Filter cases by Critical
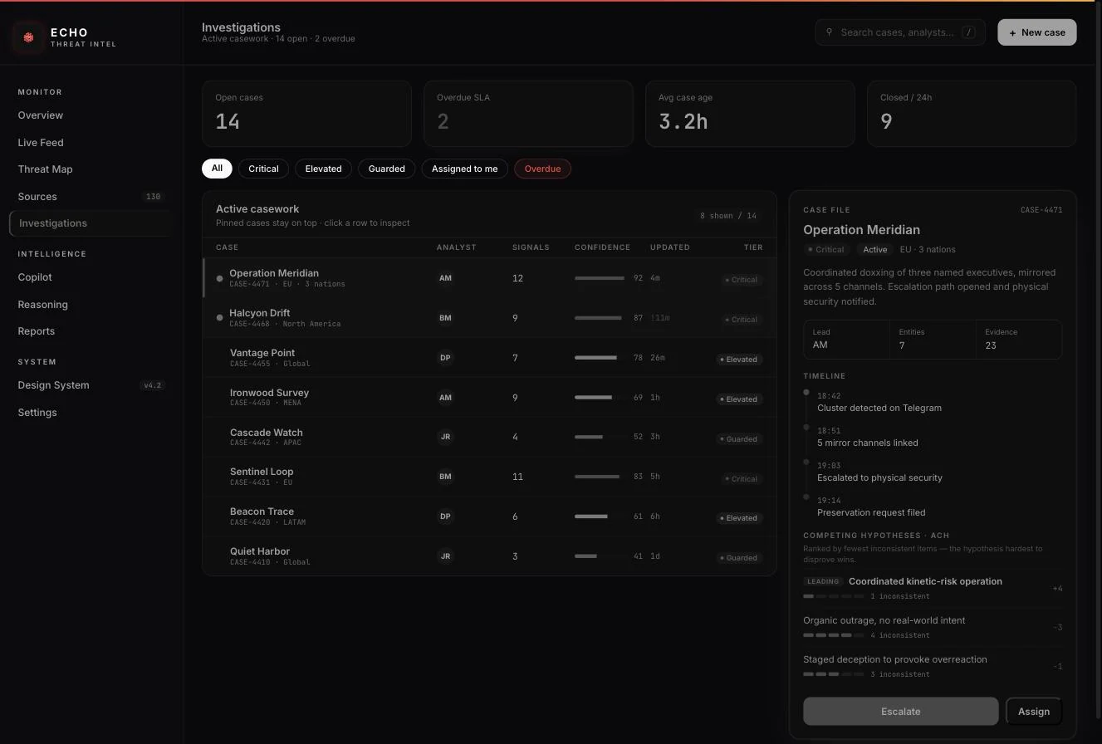 (263, 169)
